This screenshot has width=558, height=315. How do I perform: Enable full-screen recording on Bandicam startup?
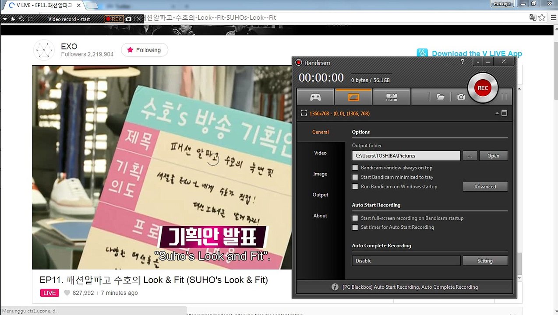(355, 218)
